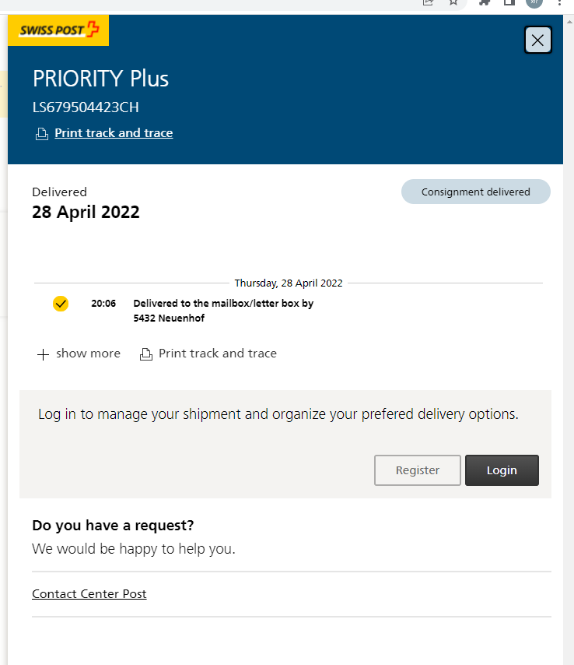574x665 pixels.
Task: Expand show more tracking events
Action: click(x=88, y=354)
